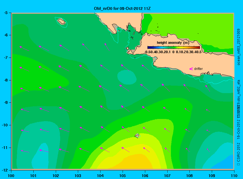The height and width of the screenshot is (179, 243).
Task: Click the x-axis label 102
Action: pos(56,176)
